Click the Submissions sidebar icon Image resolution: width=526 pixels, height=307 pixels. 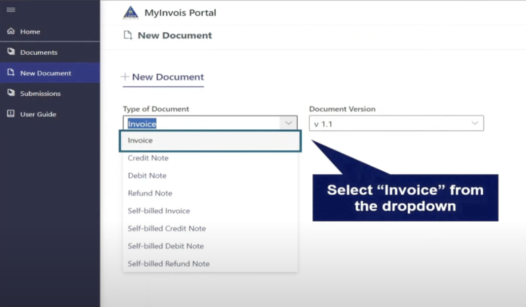(x=11, y=93)
